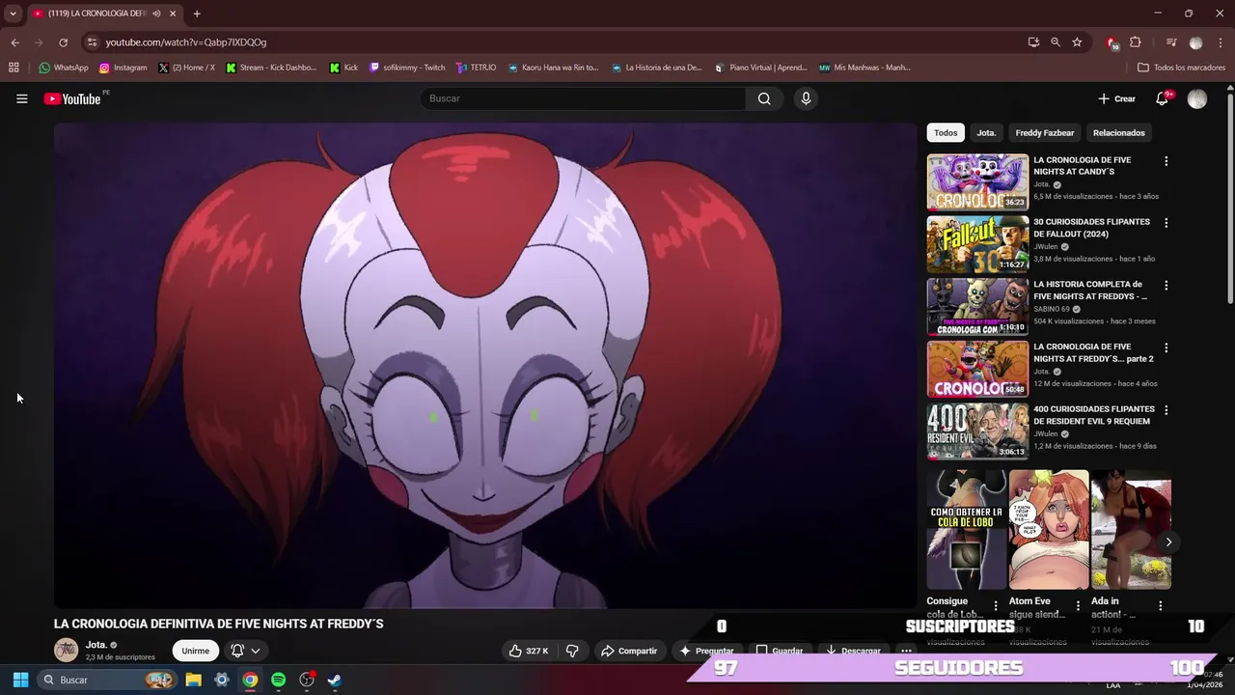The width and height of the screenshot is (1235, 695).
Task: Open Piano Virtual bookmark
Action: 760,68
